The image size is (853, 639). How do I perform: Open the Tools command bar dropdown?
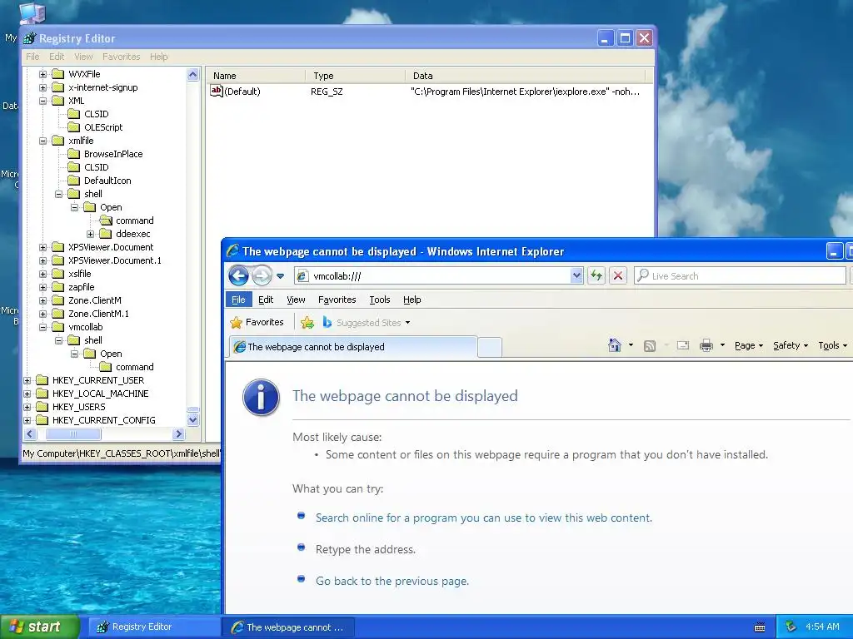(832, 345)
